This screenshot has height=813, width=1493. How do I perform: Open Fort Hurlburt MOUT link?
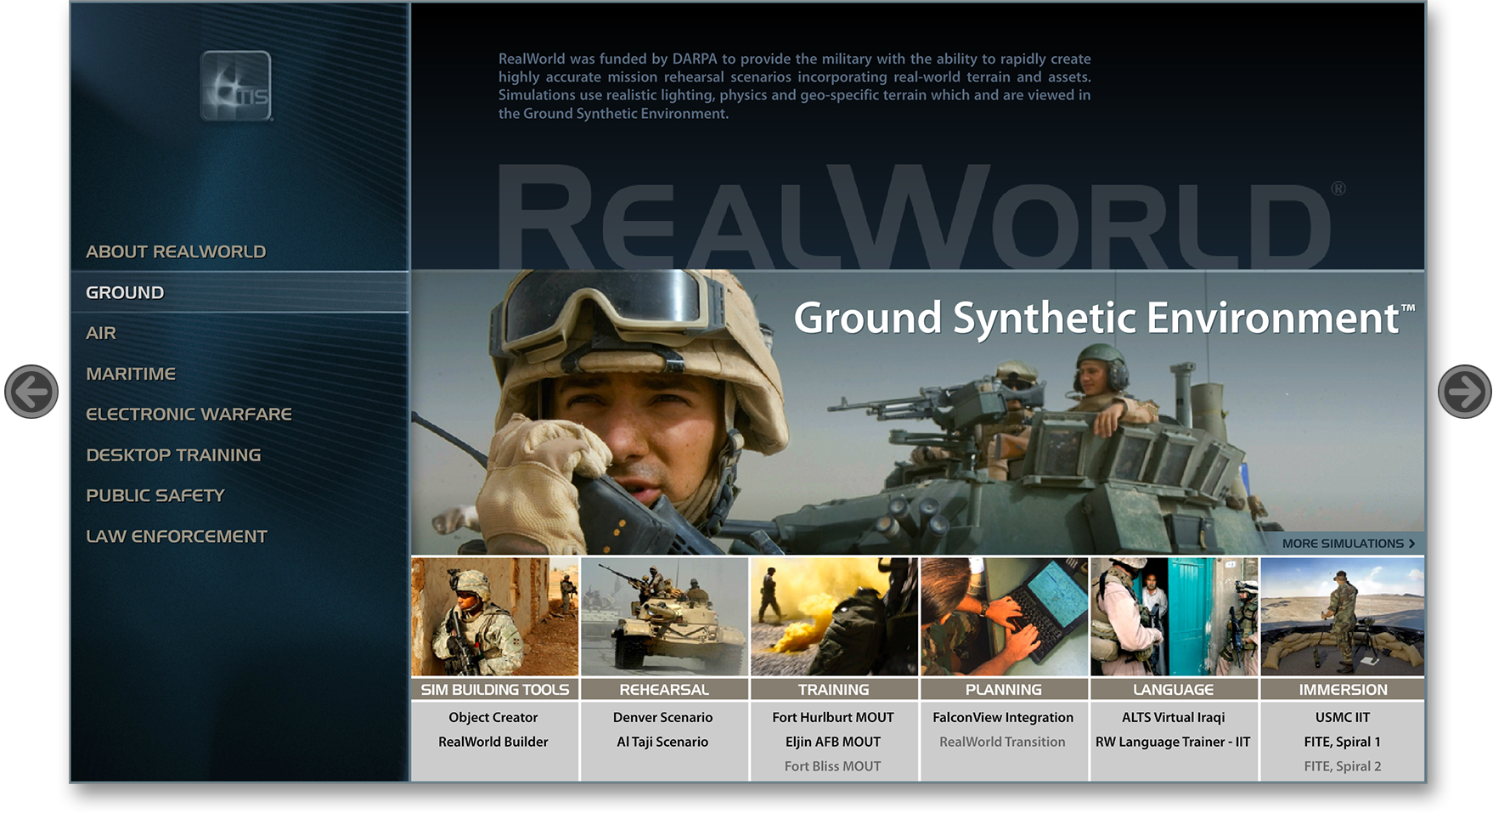coord(833,718)
